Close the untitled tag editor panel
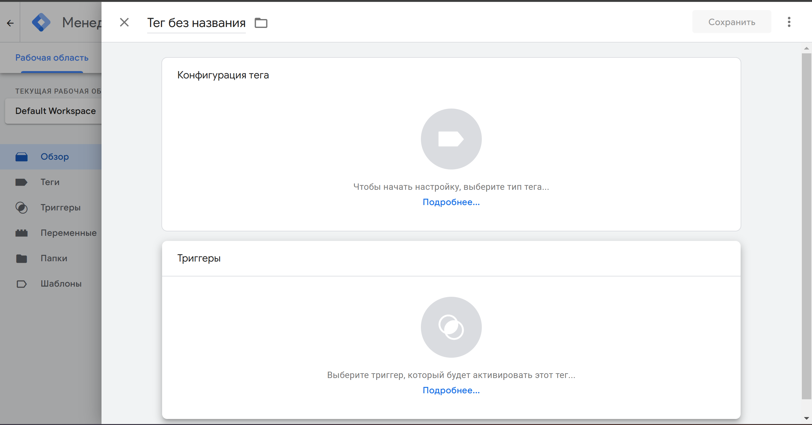This screenshot has height=425, width=812. pyautogui.click(x=124, y=22)
